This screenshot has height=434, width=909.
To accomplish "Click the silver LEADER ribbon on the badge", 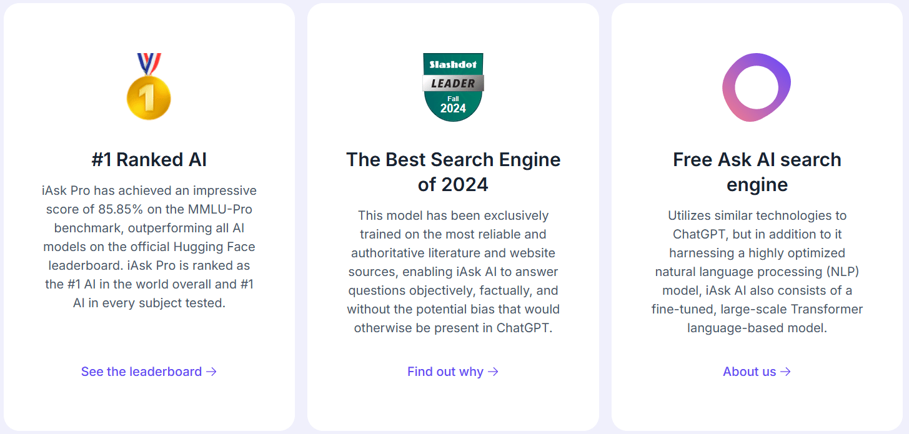I will tap(453, 83).
